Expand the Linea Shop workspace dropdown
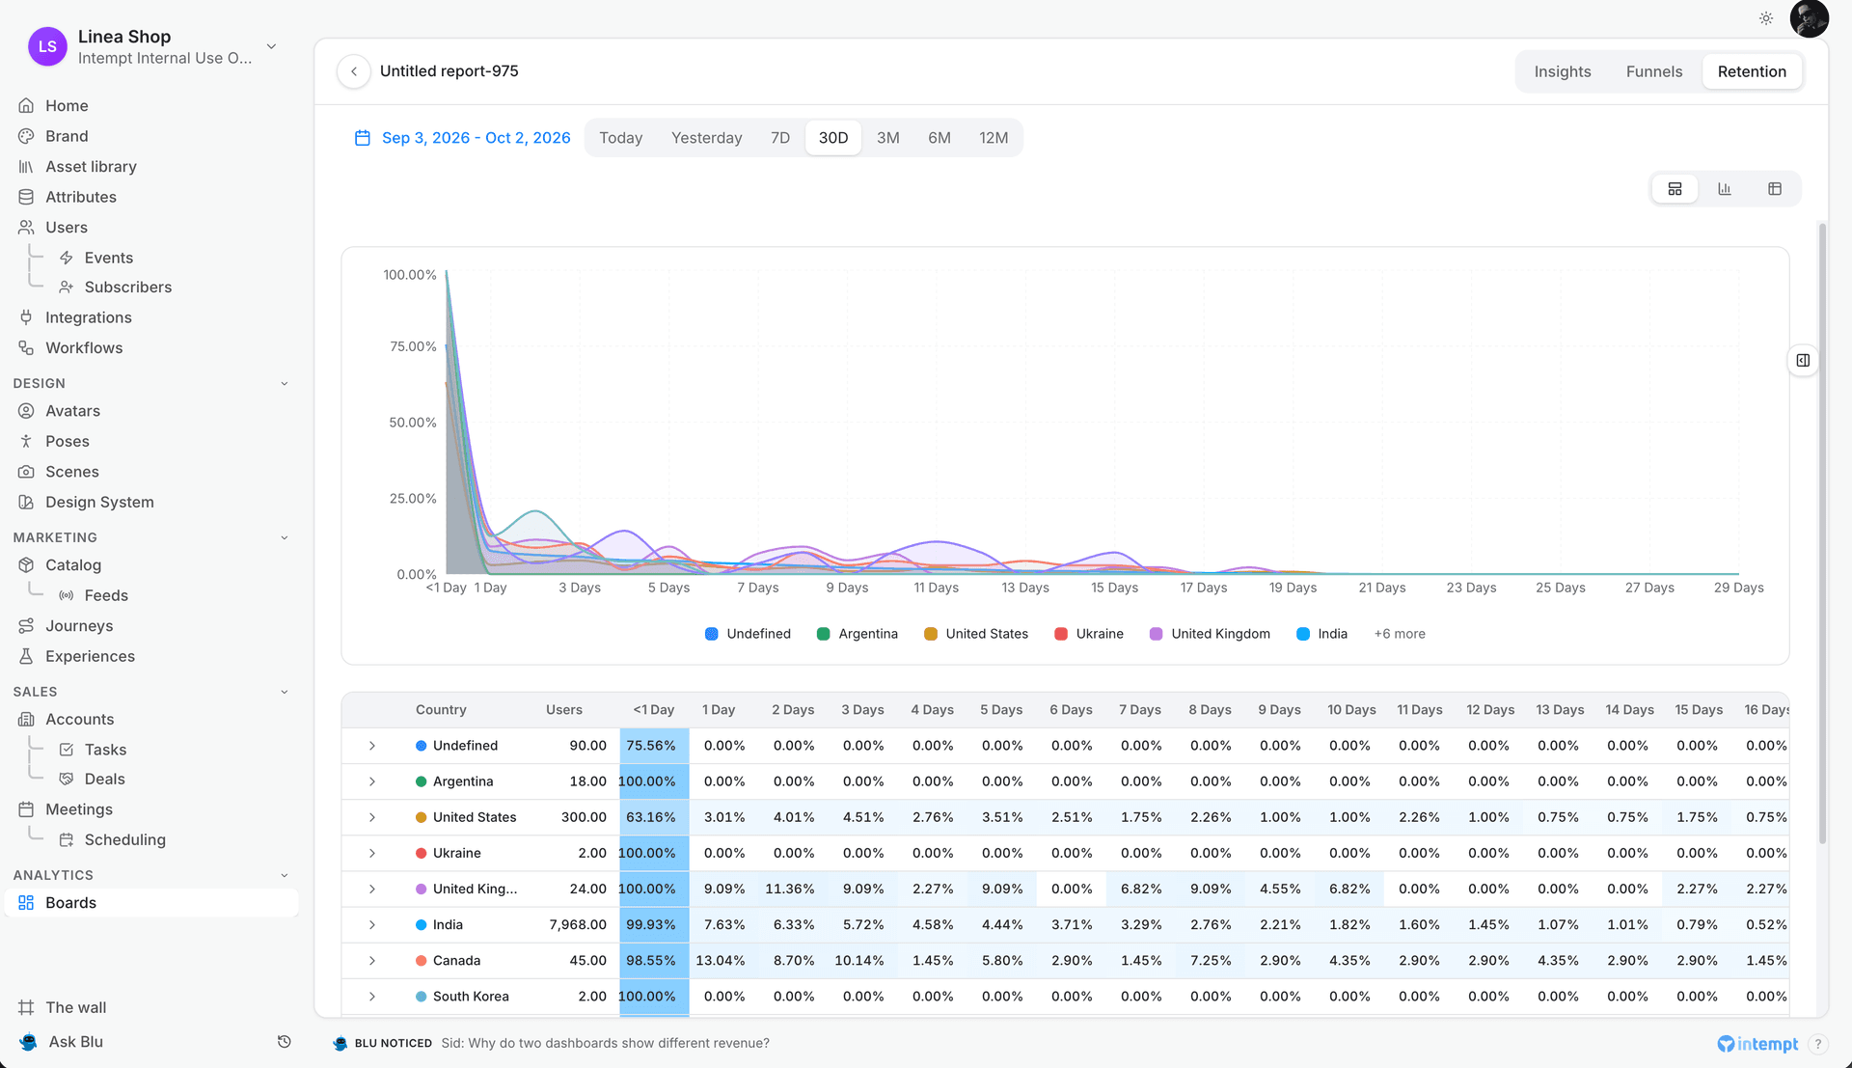This screenshot has width=1852, height=1068. tap(271, 46)
